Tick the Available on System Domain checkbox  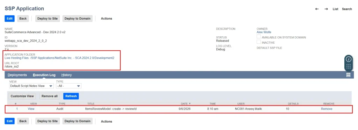coord(259,37)
